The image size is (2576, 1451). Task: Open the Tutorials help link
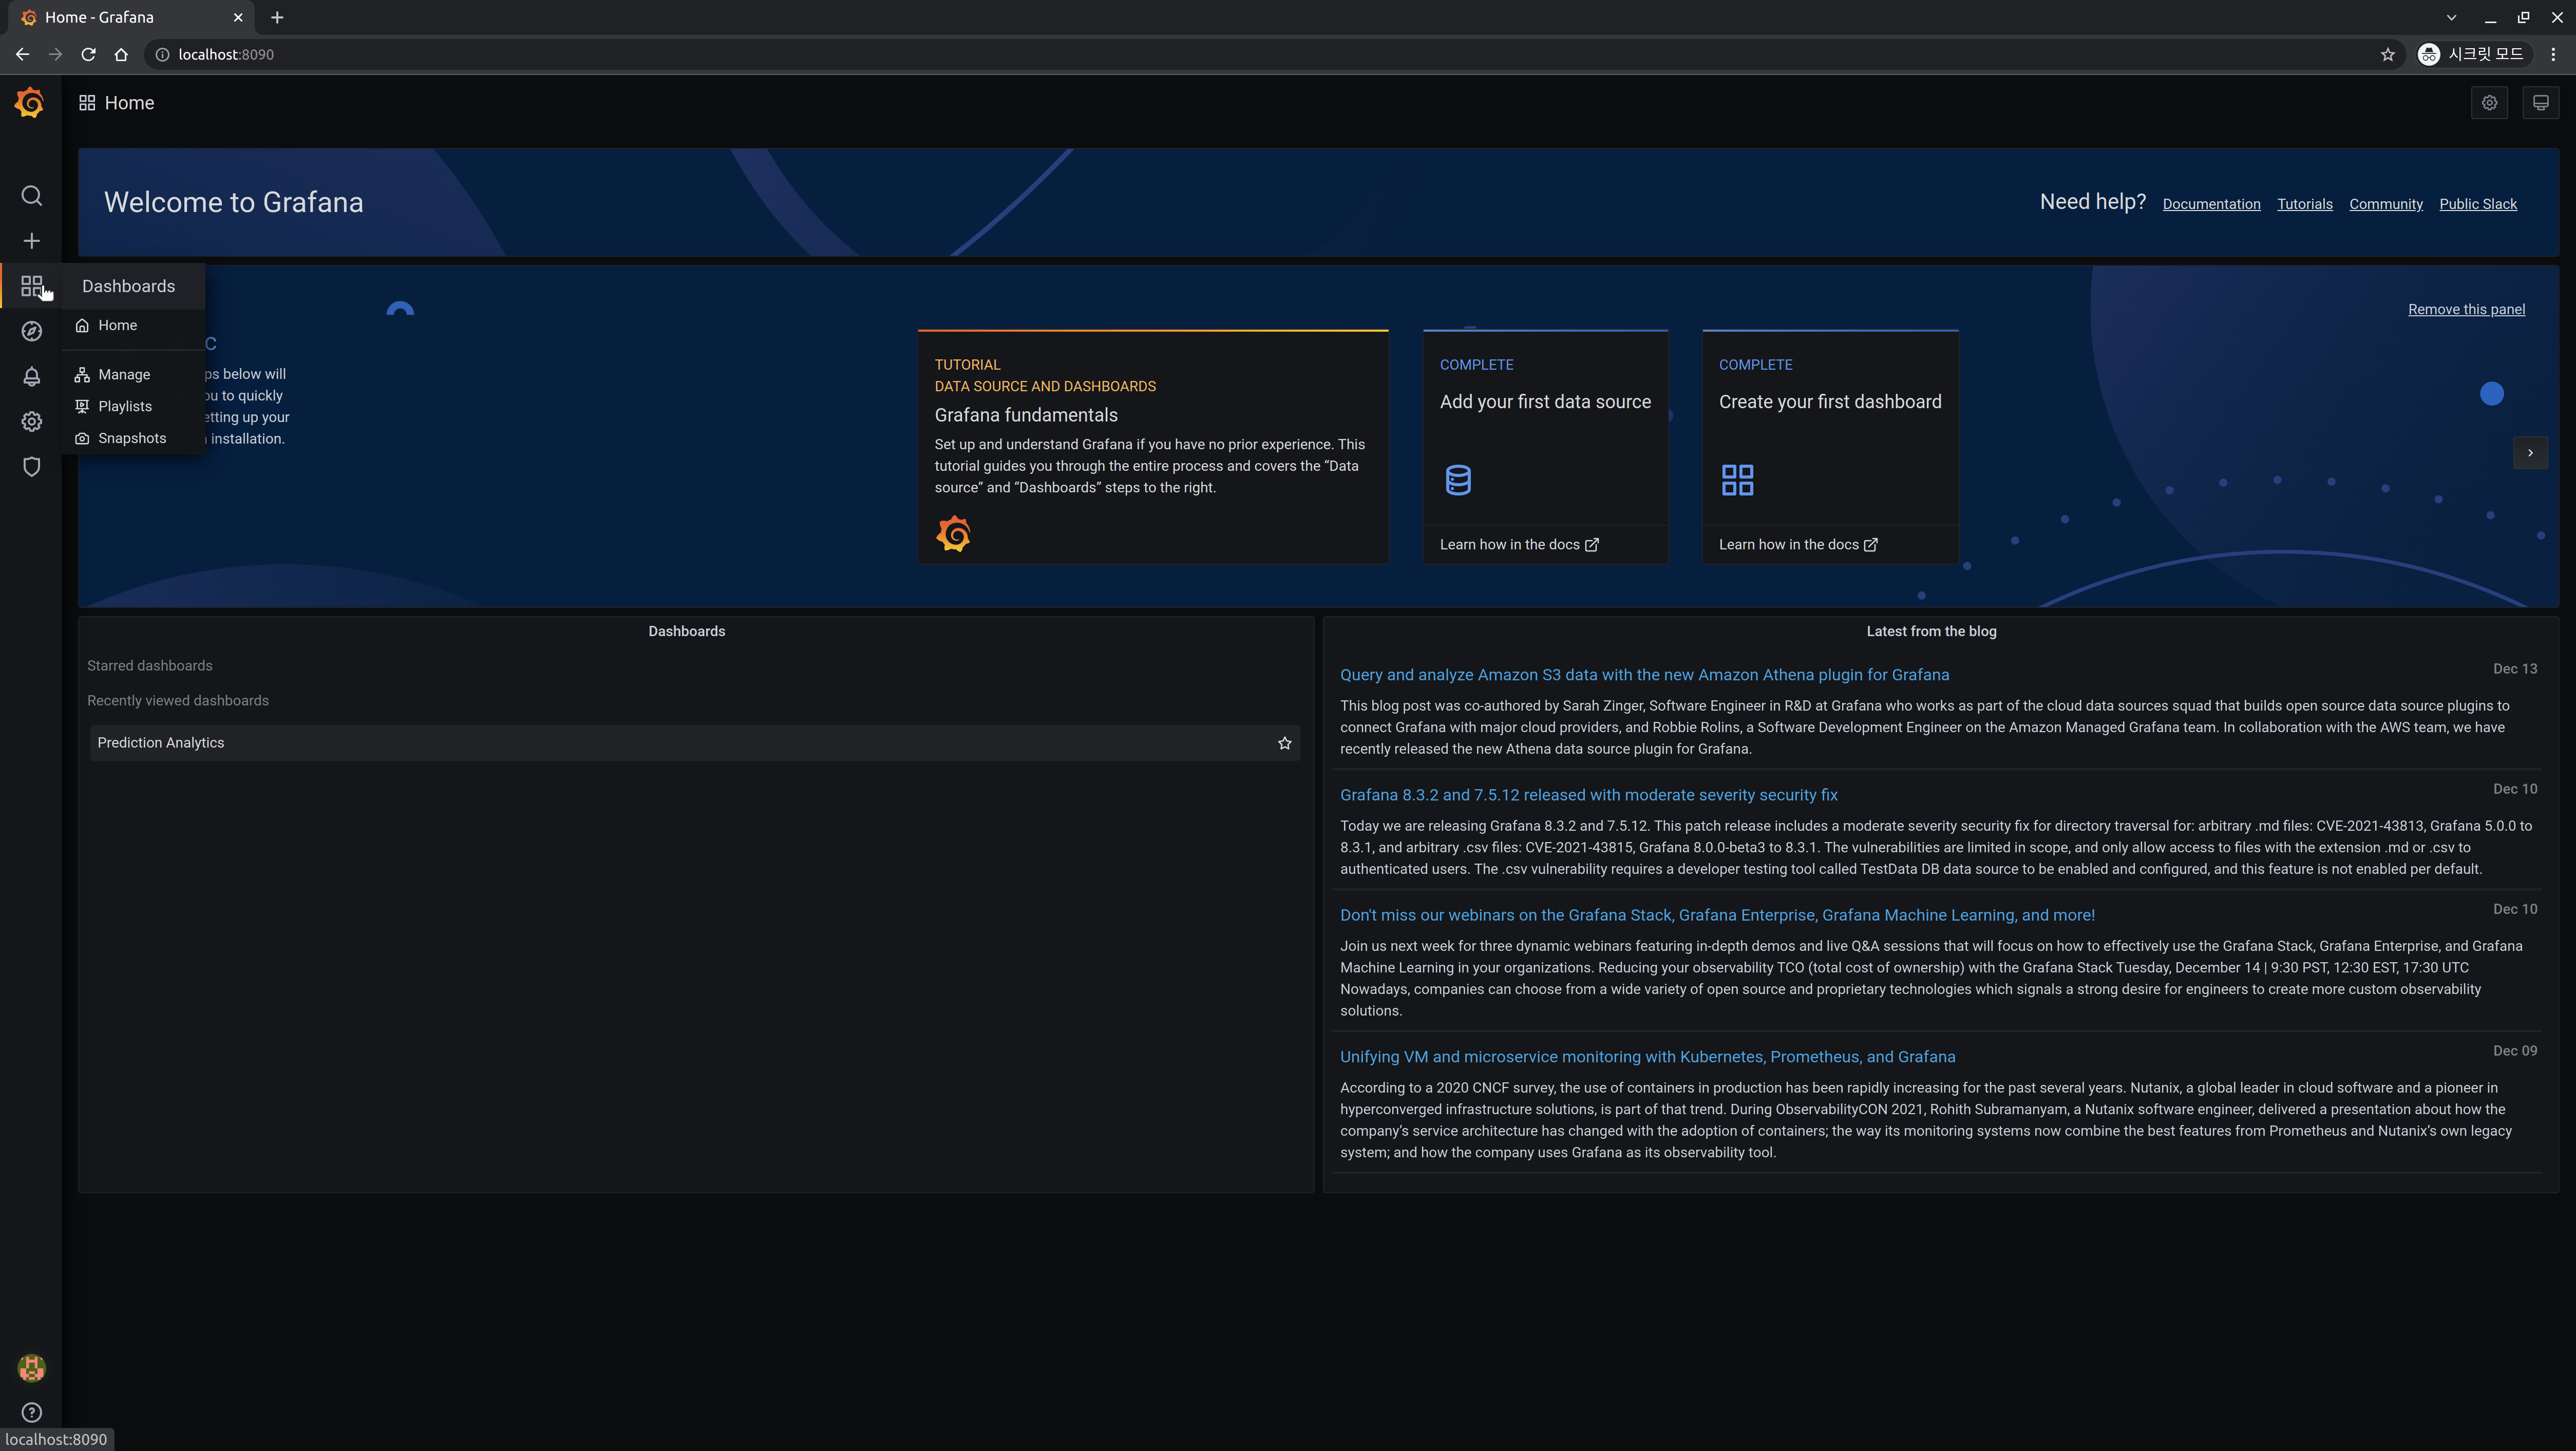click(x=2304, y=204)
